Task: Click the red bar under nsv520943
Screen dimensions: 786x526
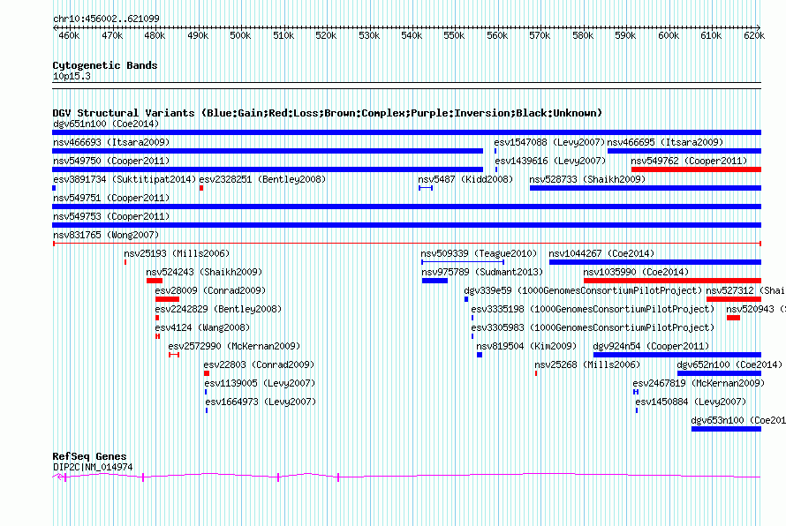Action: (733, 318)
